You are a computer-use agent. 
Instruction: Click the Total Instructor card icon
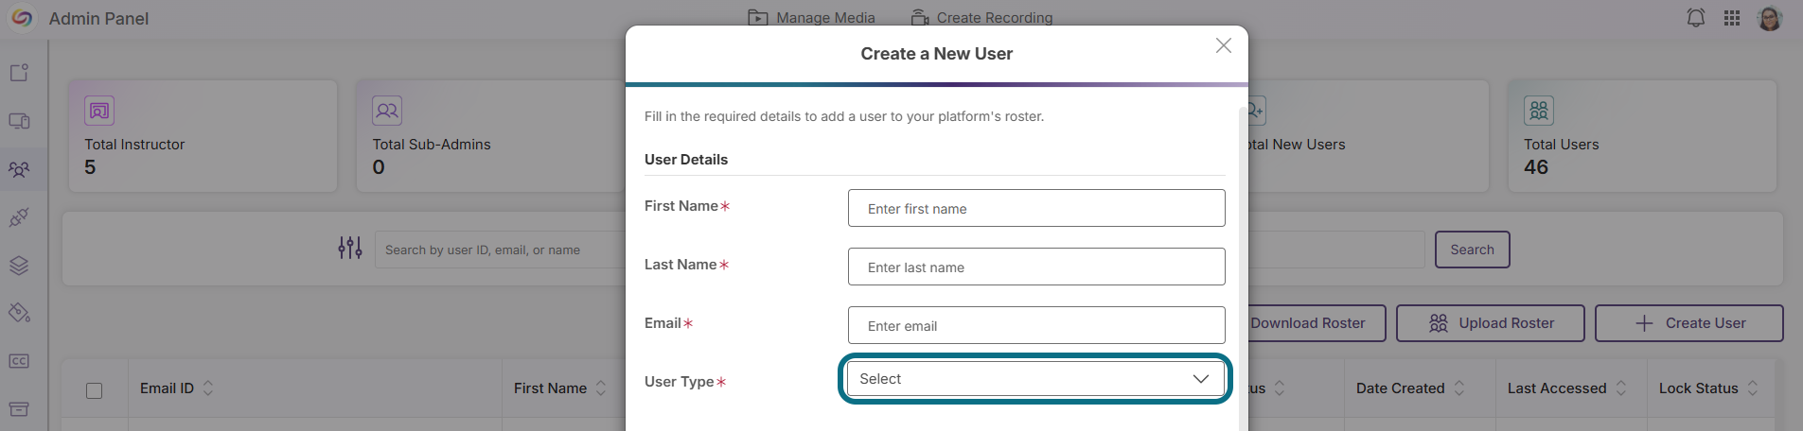(x=99, y=111)
